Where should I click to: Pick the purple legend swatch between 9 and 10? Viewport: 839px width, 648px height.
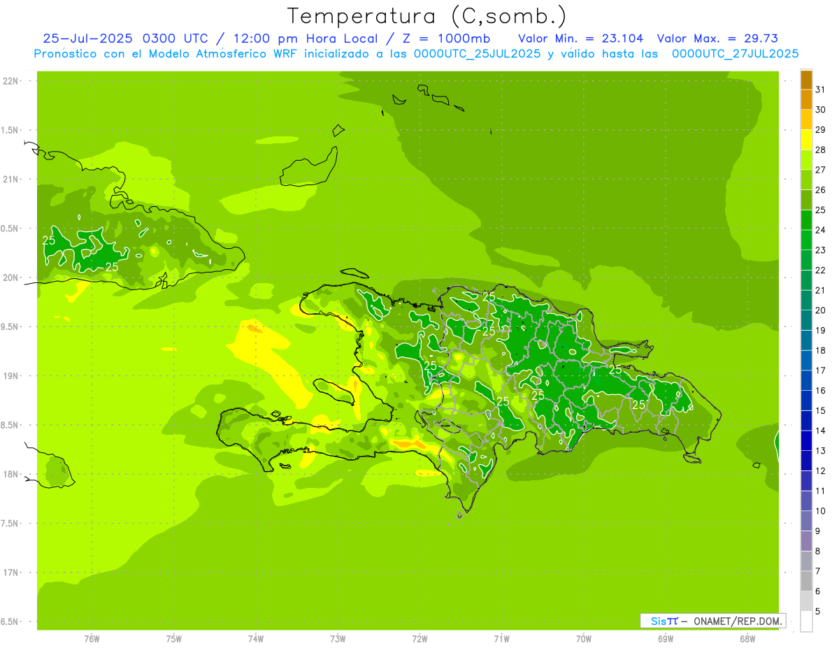[806, 521]
